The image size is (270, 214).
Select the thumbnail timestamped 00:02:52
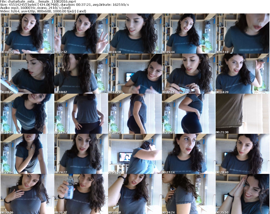[x=81, y=34]
